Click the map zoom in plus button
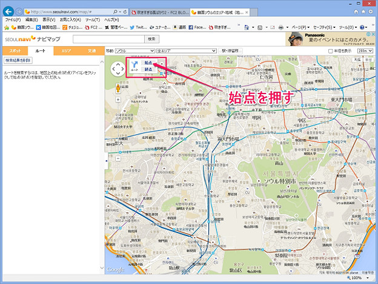Image resolution: width=378 pixels, height=284 pixels. (x=118, y=100)
